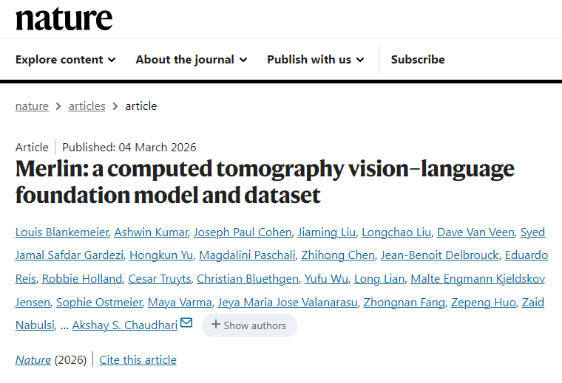
Task: Click the Nature journal link below the authors
Action: [x=33, y=359]
